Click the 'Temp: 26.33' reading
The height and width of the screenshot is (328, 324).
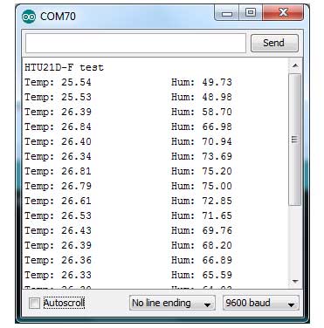point(58,275)
